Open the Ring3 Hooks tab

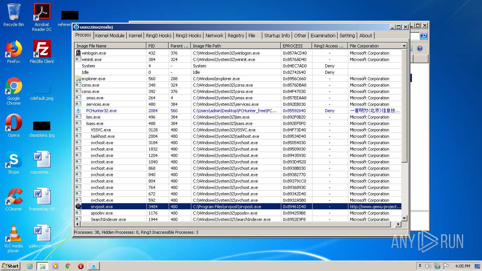pyautogui.click(x=188, y=35)
